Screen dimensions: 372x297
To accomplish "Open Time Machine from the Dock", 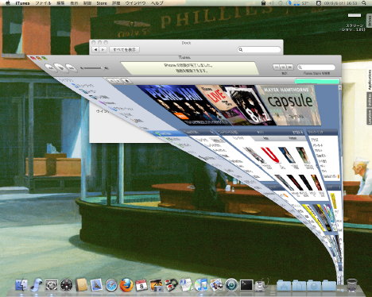I will click(231, 285).
